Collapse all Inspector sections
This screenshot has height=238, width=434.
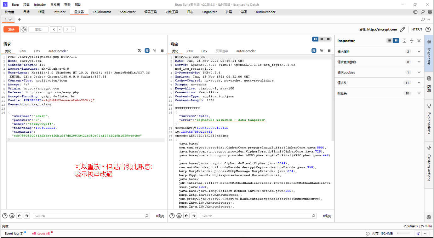click(x=412, y=41)
